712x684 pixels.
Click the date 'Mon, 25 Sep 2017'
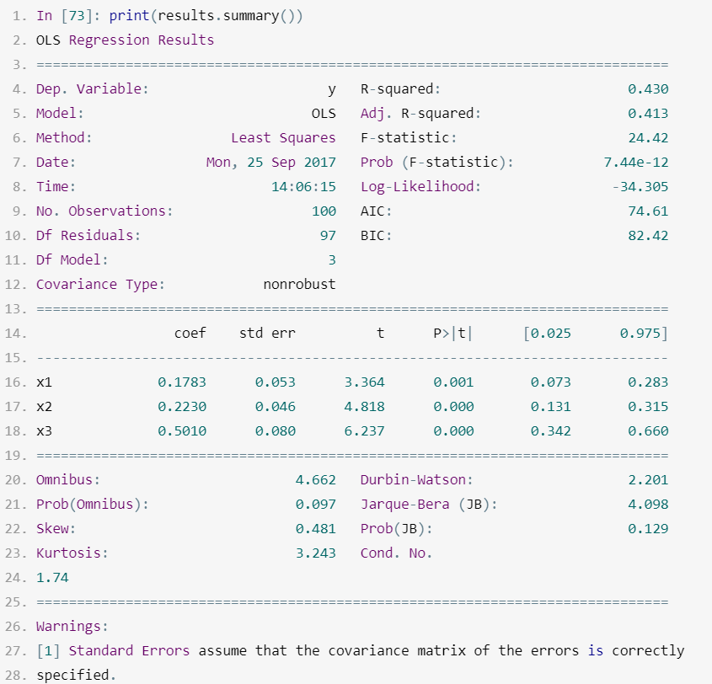(271, 163)
